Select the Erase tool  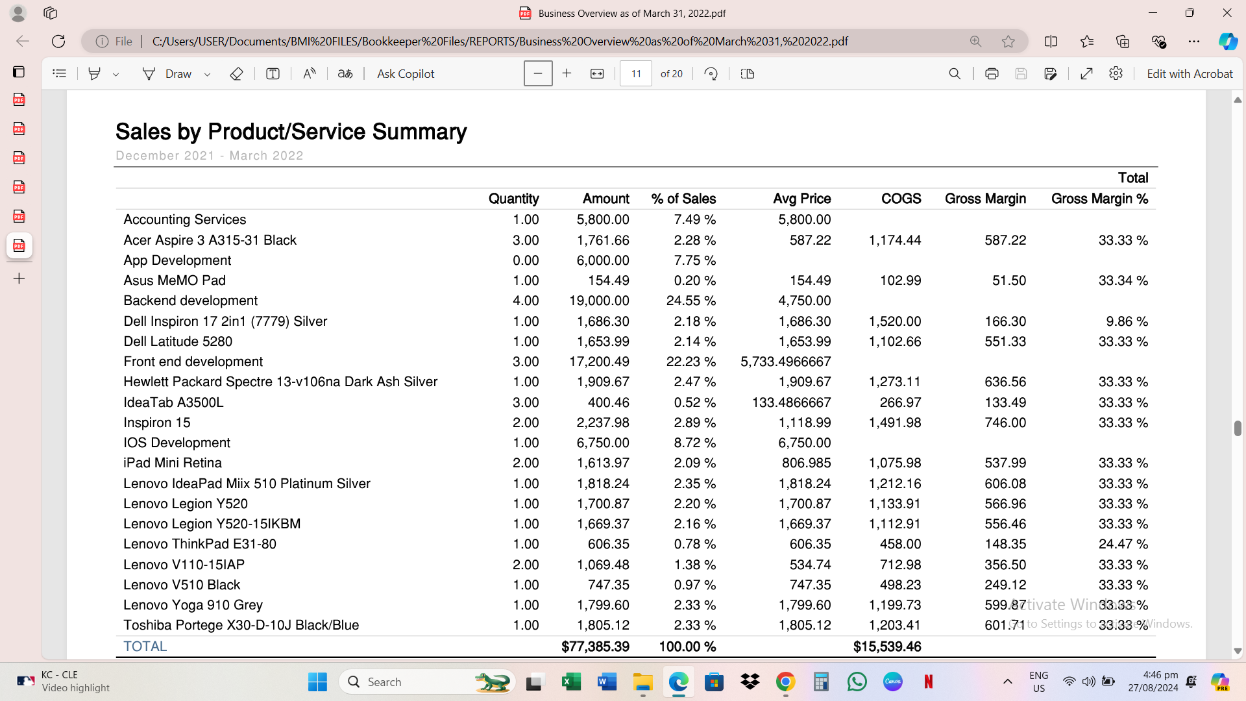236,73
